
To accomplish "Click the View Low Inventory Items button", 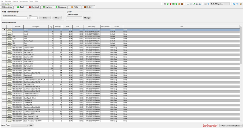I will (x=231, y=126).
